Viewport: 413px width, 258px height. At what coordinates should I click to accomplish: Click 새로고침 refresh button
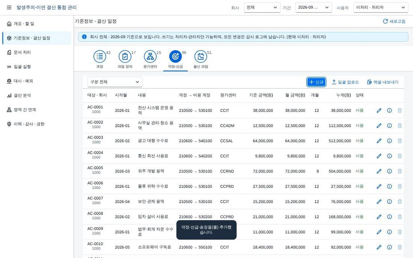(x=394, y=21)
